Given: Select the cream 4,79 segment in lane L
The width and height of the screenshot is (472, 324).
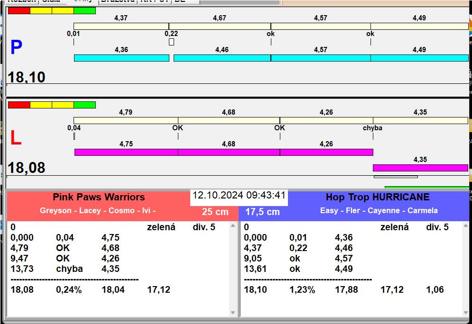Looking at the screenshot, I should 126,120.
